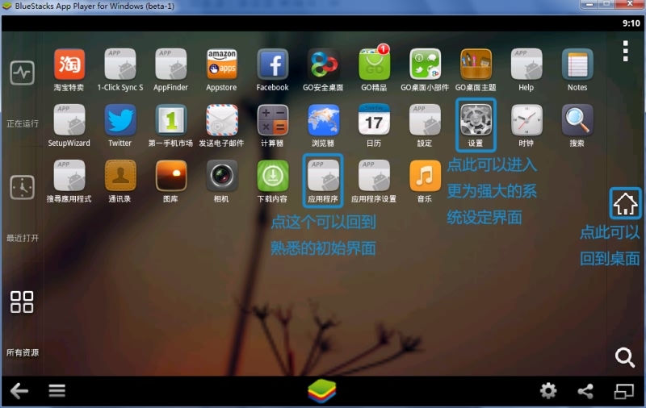Open the 时钟 clock app
The height and width of the screenshot is (408, 646).
[526, 120]
